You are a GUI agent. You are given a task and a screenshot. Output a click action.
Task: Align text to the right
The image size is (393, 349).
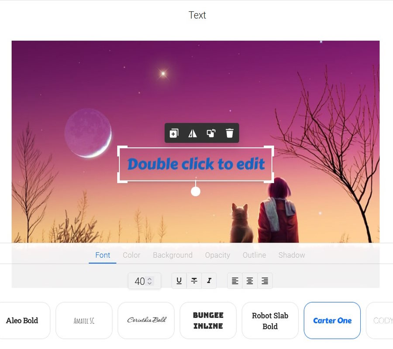coord(265,281)
